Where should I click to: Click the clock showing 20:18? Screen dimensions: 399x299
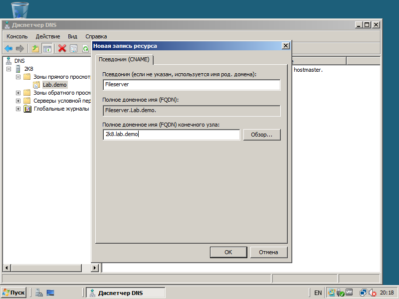point(387,293)
